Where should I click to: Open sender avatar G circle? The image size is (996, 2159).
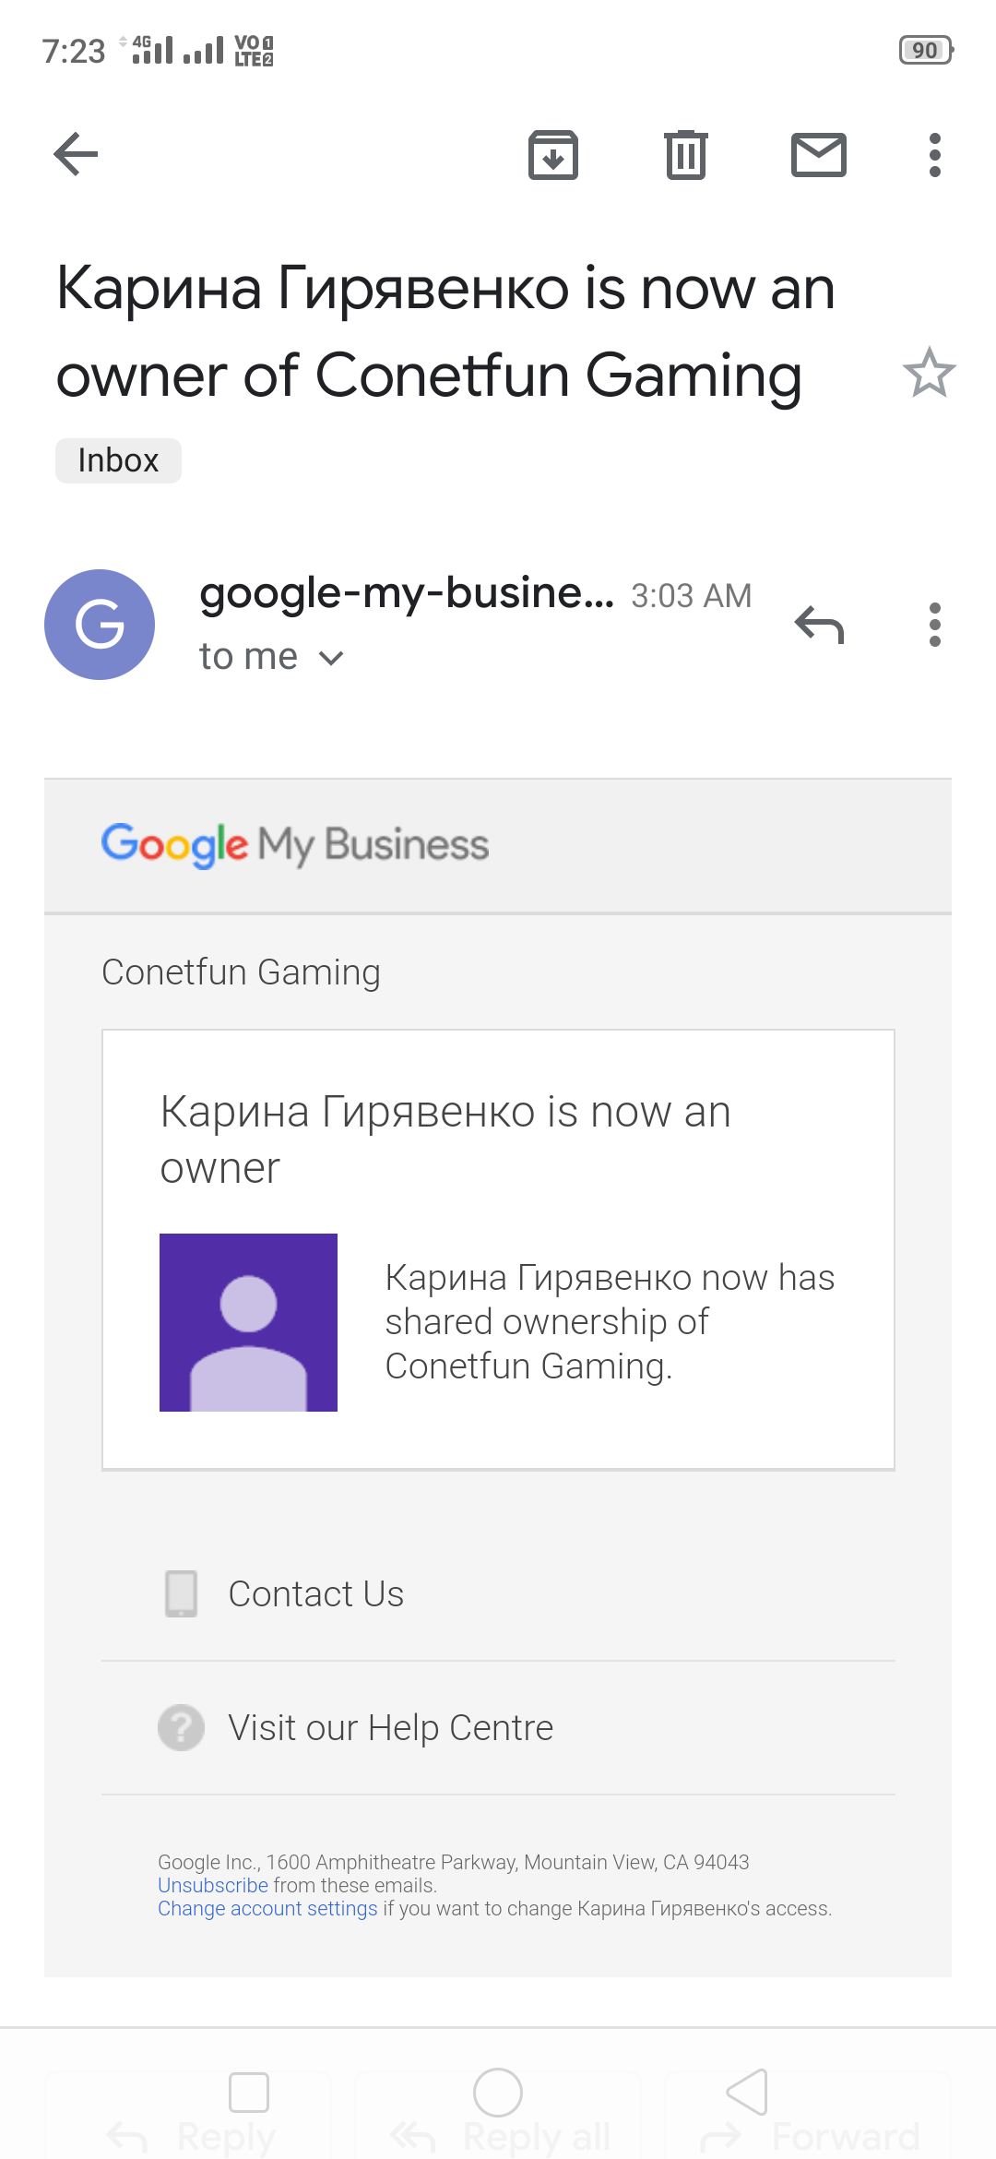(100, 625)
